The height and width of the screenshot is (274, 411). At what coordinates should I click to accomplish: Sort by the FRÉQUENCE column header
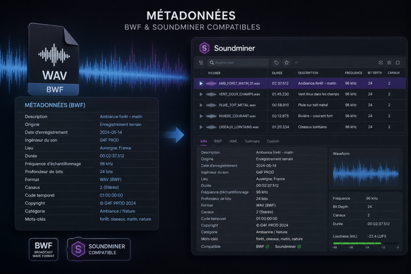(x=353, y=73)
